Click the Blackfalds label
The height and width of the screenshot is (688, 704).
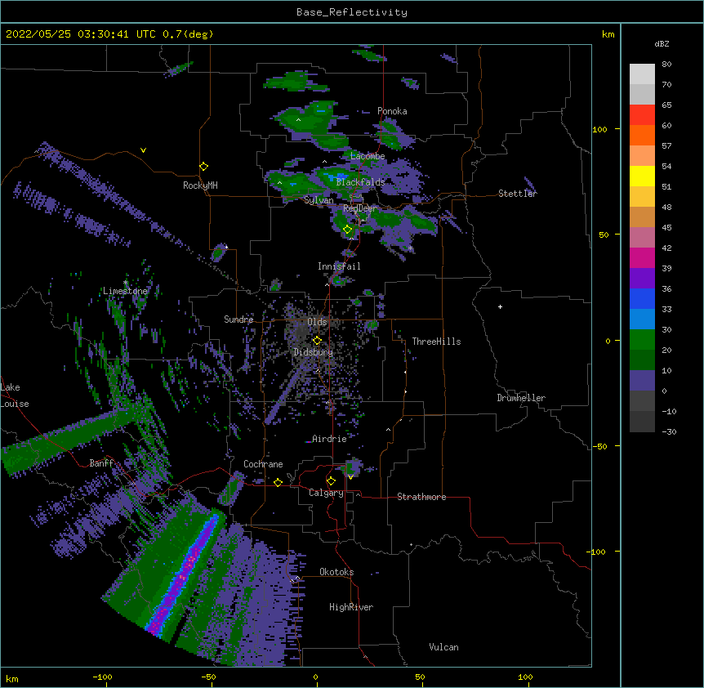pyautogui.click(x=360, y=182)
